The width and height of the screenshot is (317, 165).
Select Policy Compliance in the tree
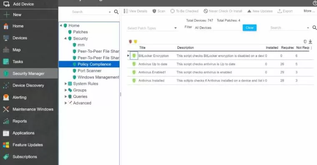pyautogui.click(x=89, y=64)
